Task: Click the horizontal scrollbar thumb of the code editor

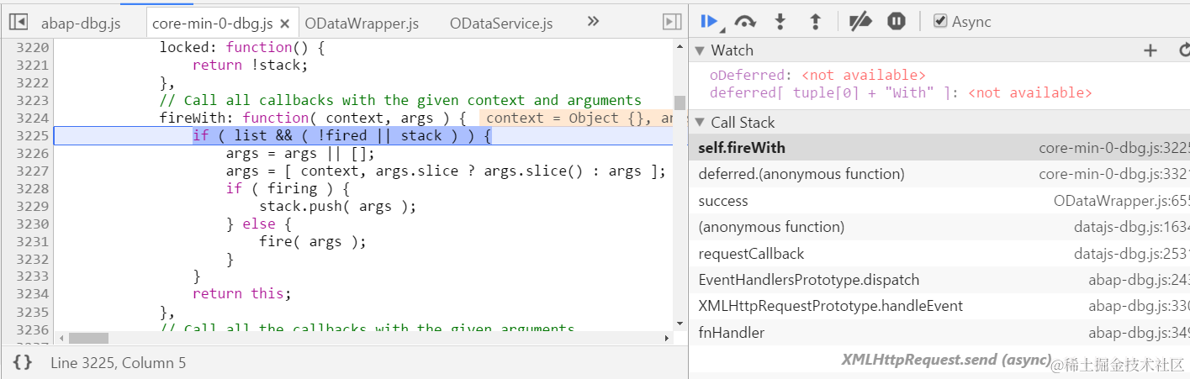Action: [88, 338]
